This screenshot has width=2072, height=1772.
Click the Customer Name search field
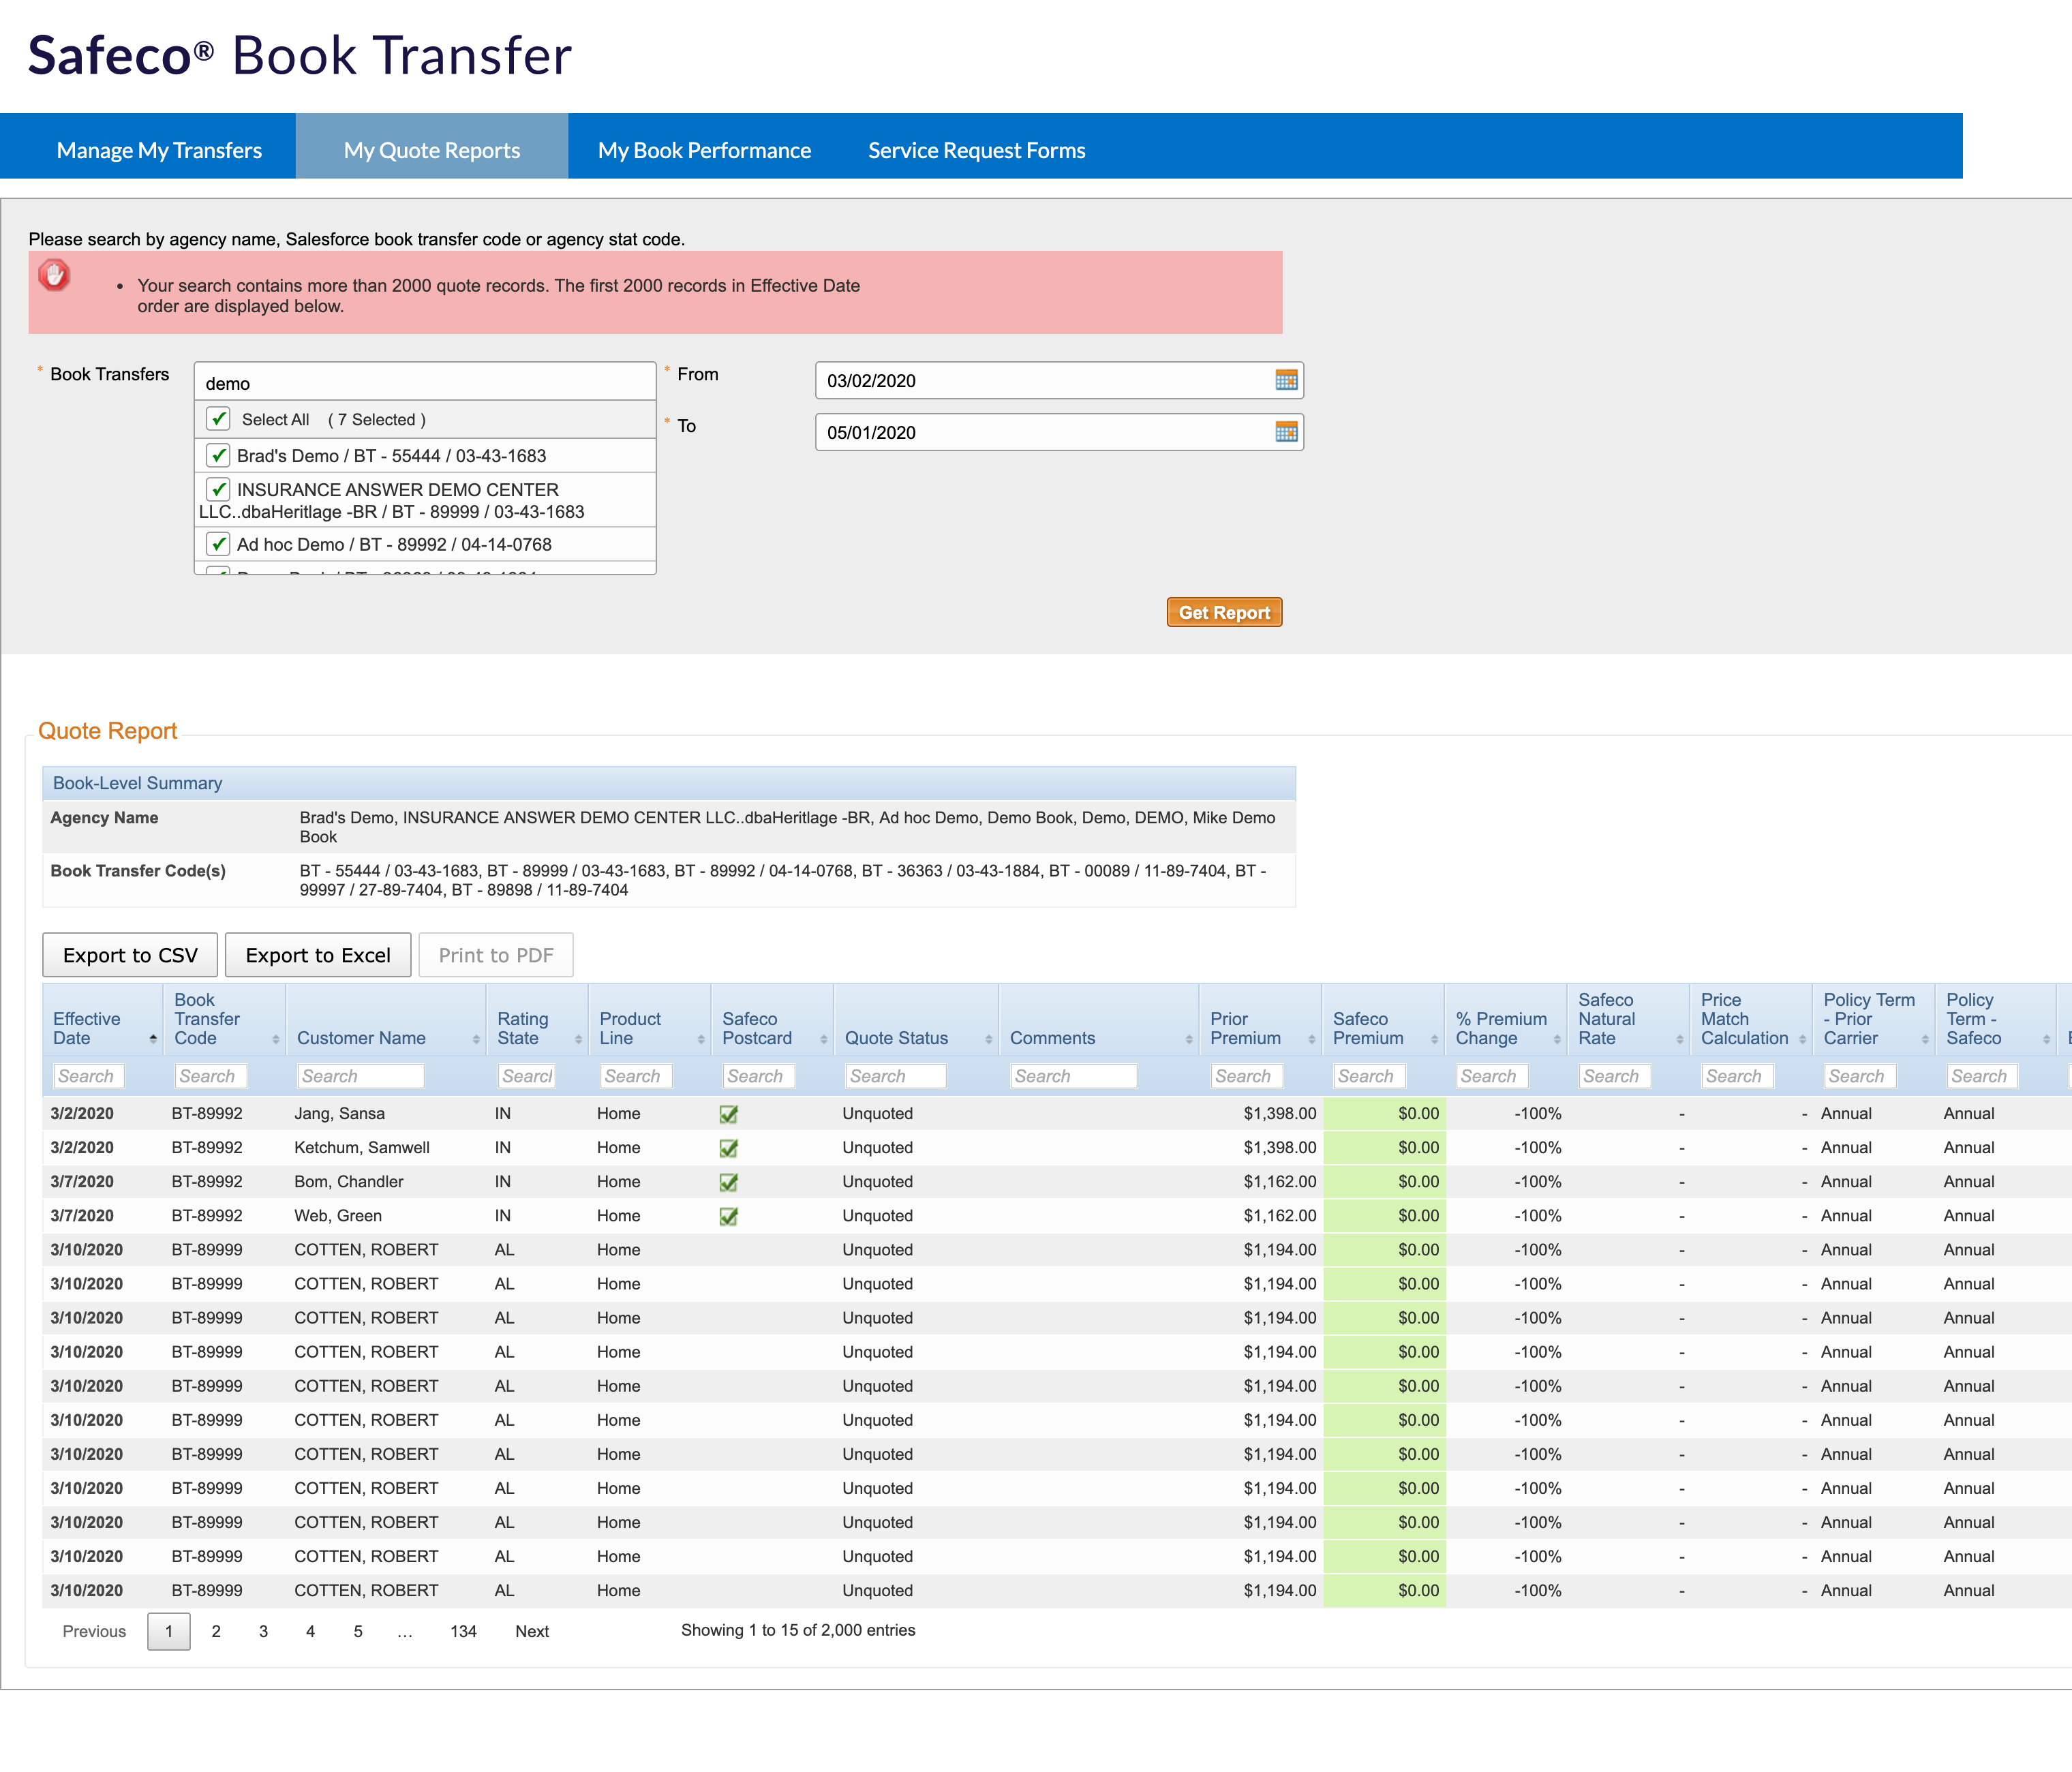[x=360, y=1076]
